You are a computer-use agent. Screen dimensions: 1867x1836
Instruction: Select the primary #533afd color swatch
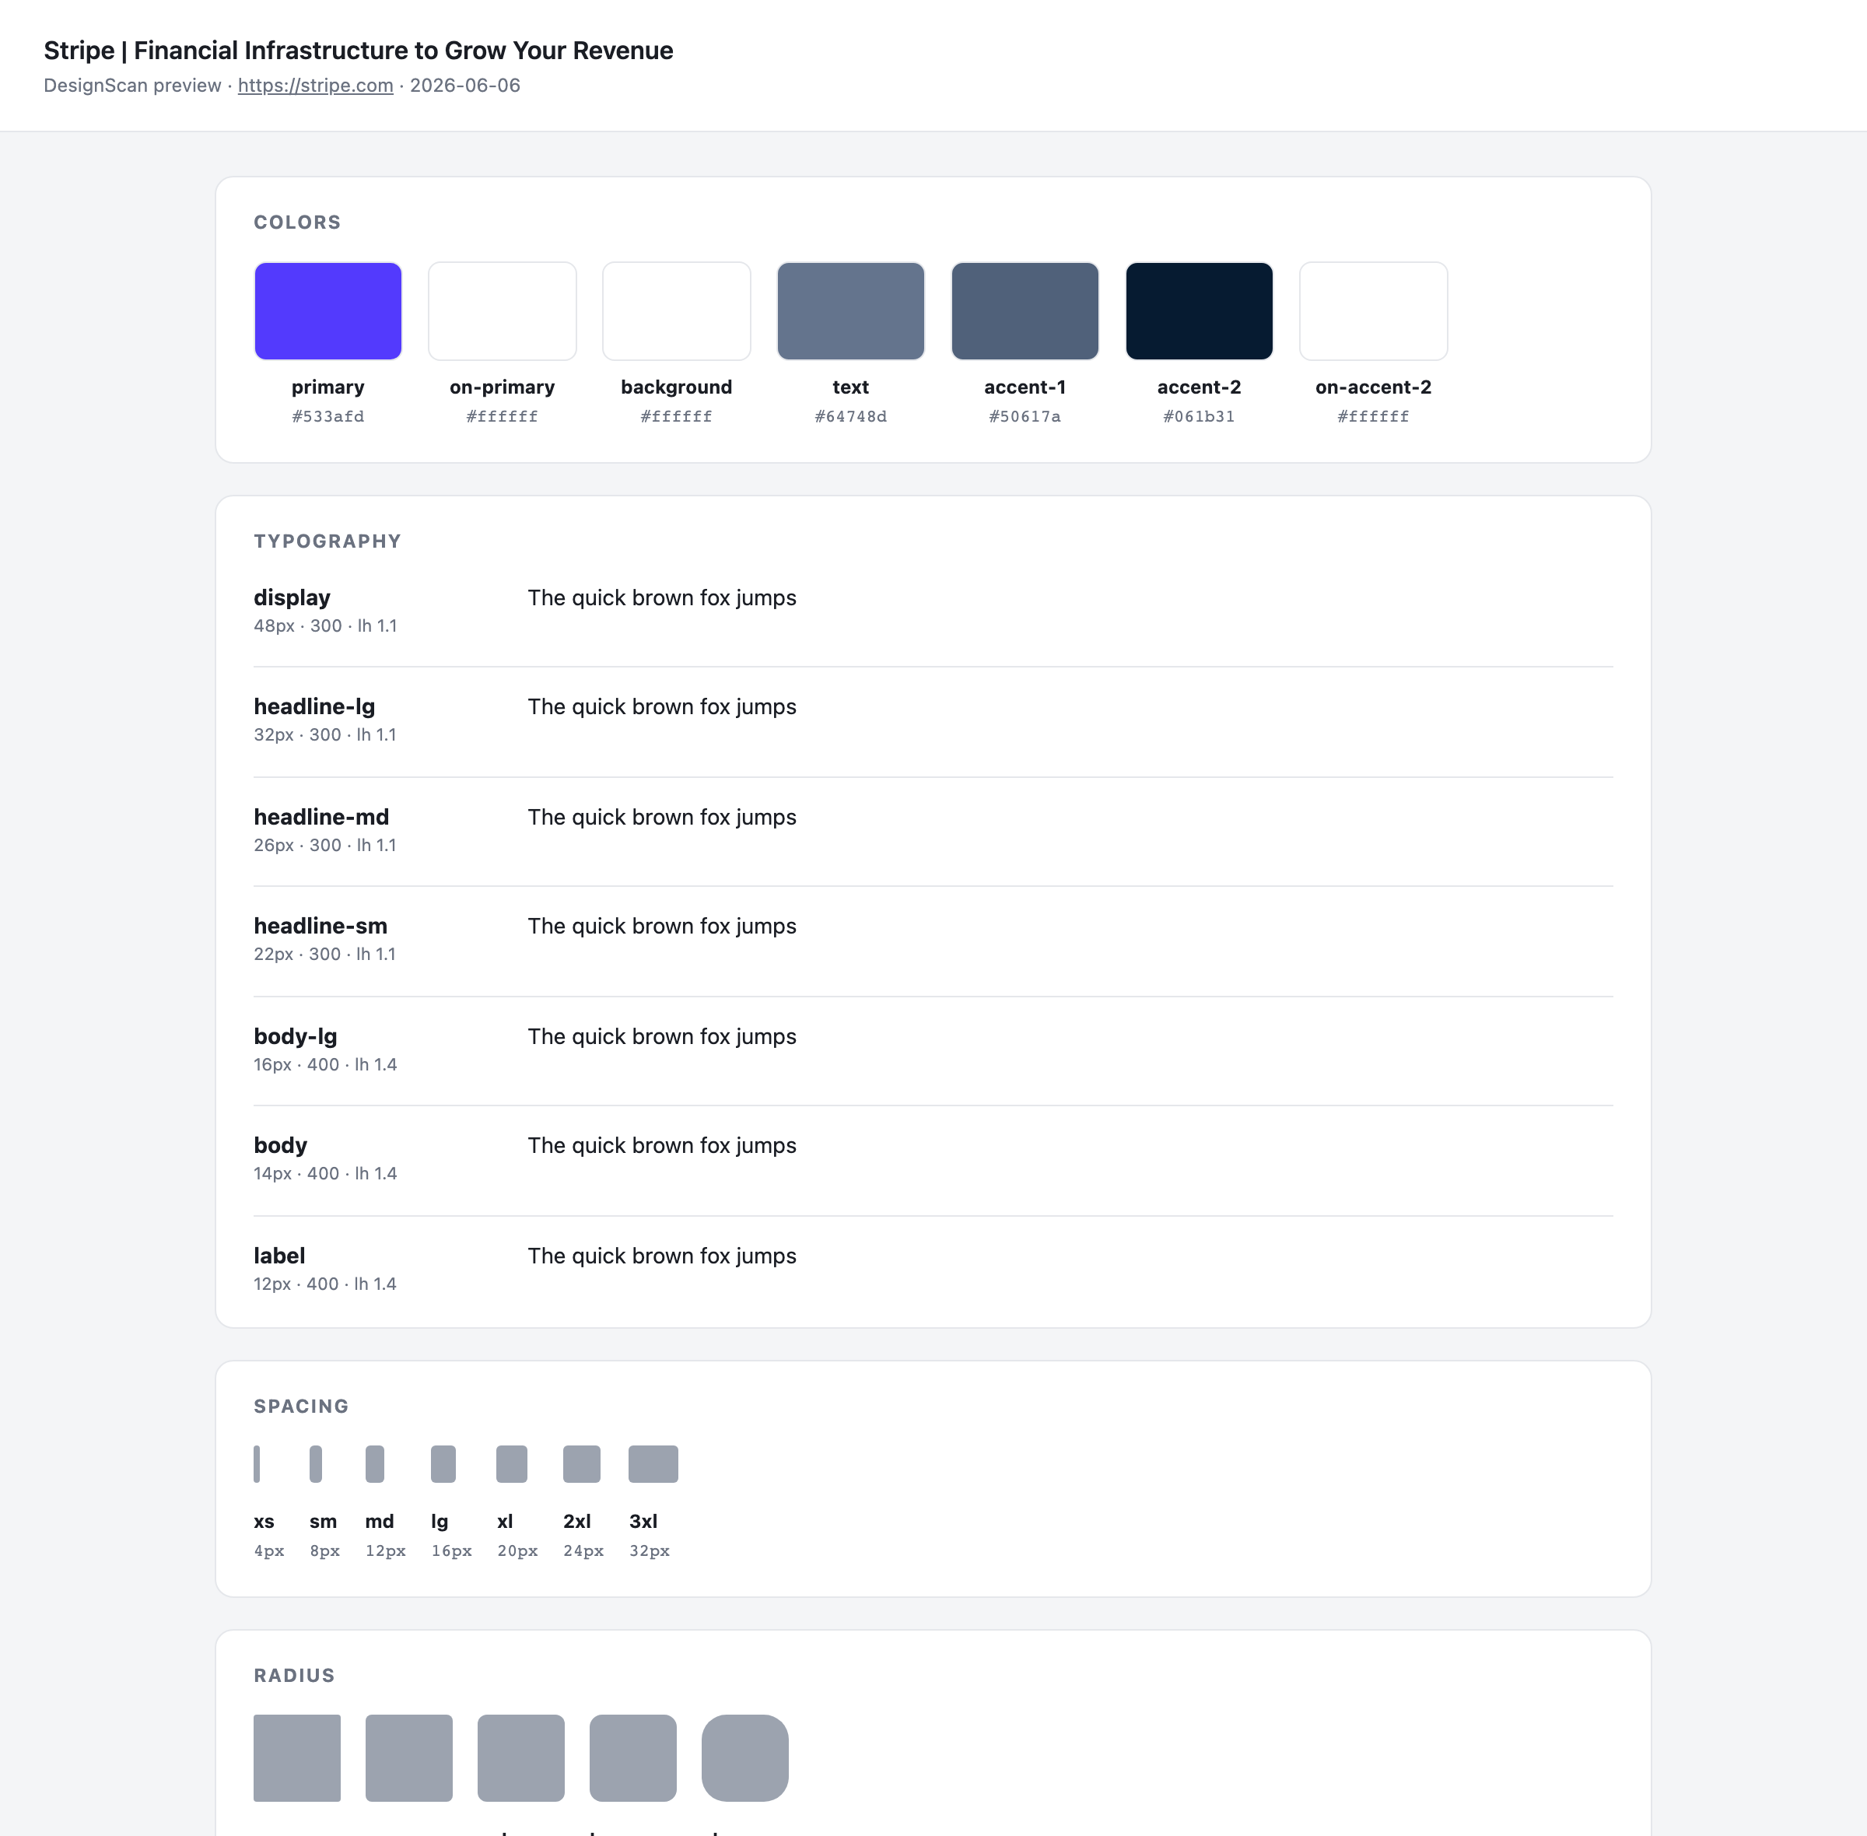tap(328, 310)
